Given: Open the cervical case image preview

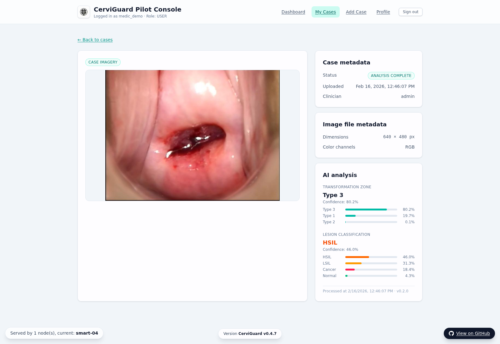Looking at the screenshot, I should pyautogui.click(x=192, y=135).
